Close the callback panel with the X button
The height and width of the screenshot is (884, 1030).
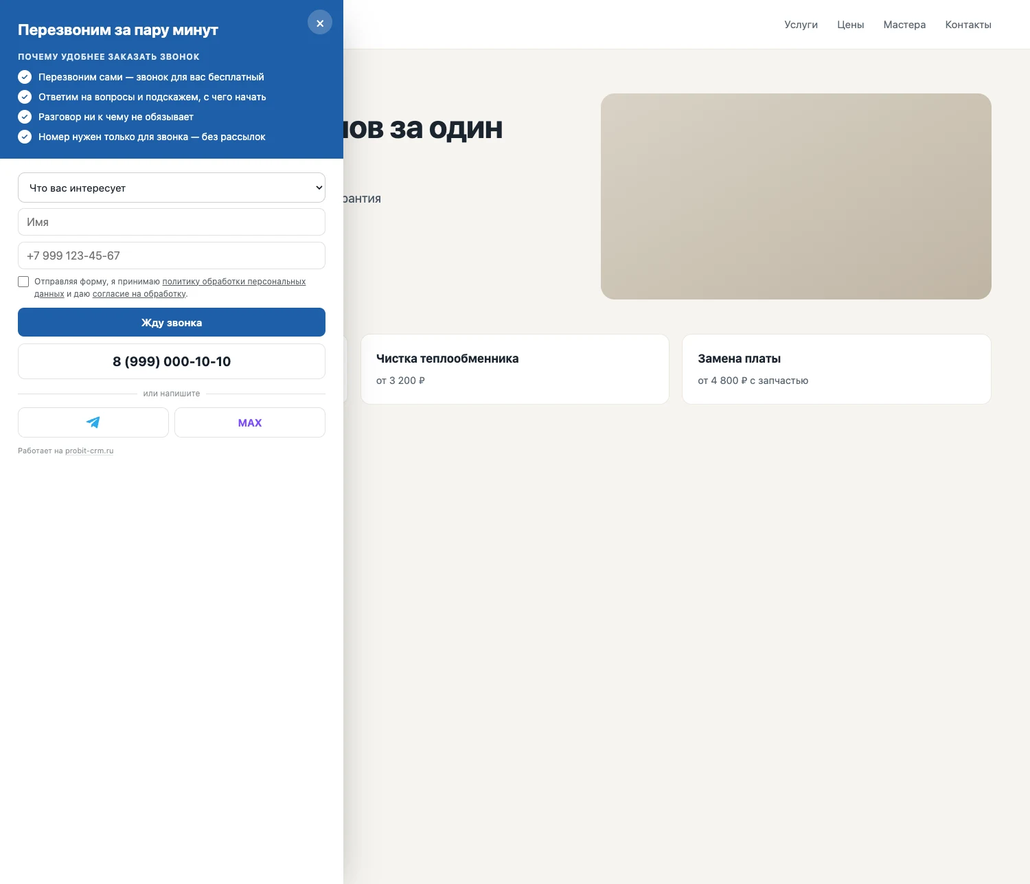point(320,23)
